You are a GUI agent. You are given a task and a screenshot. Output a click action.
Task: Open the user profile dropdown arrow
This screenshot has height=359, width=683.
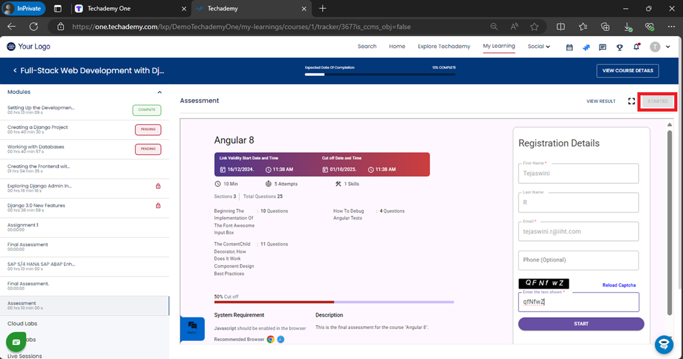tap(668, 47)
